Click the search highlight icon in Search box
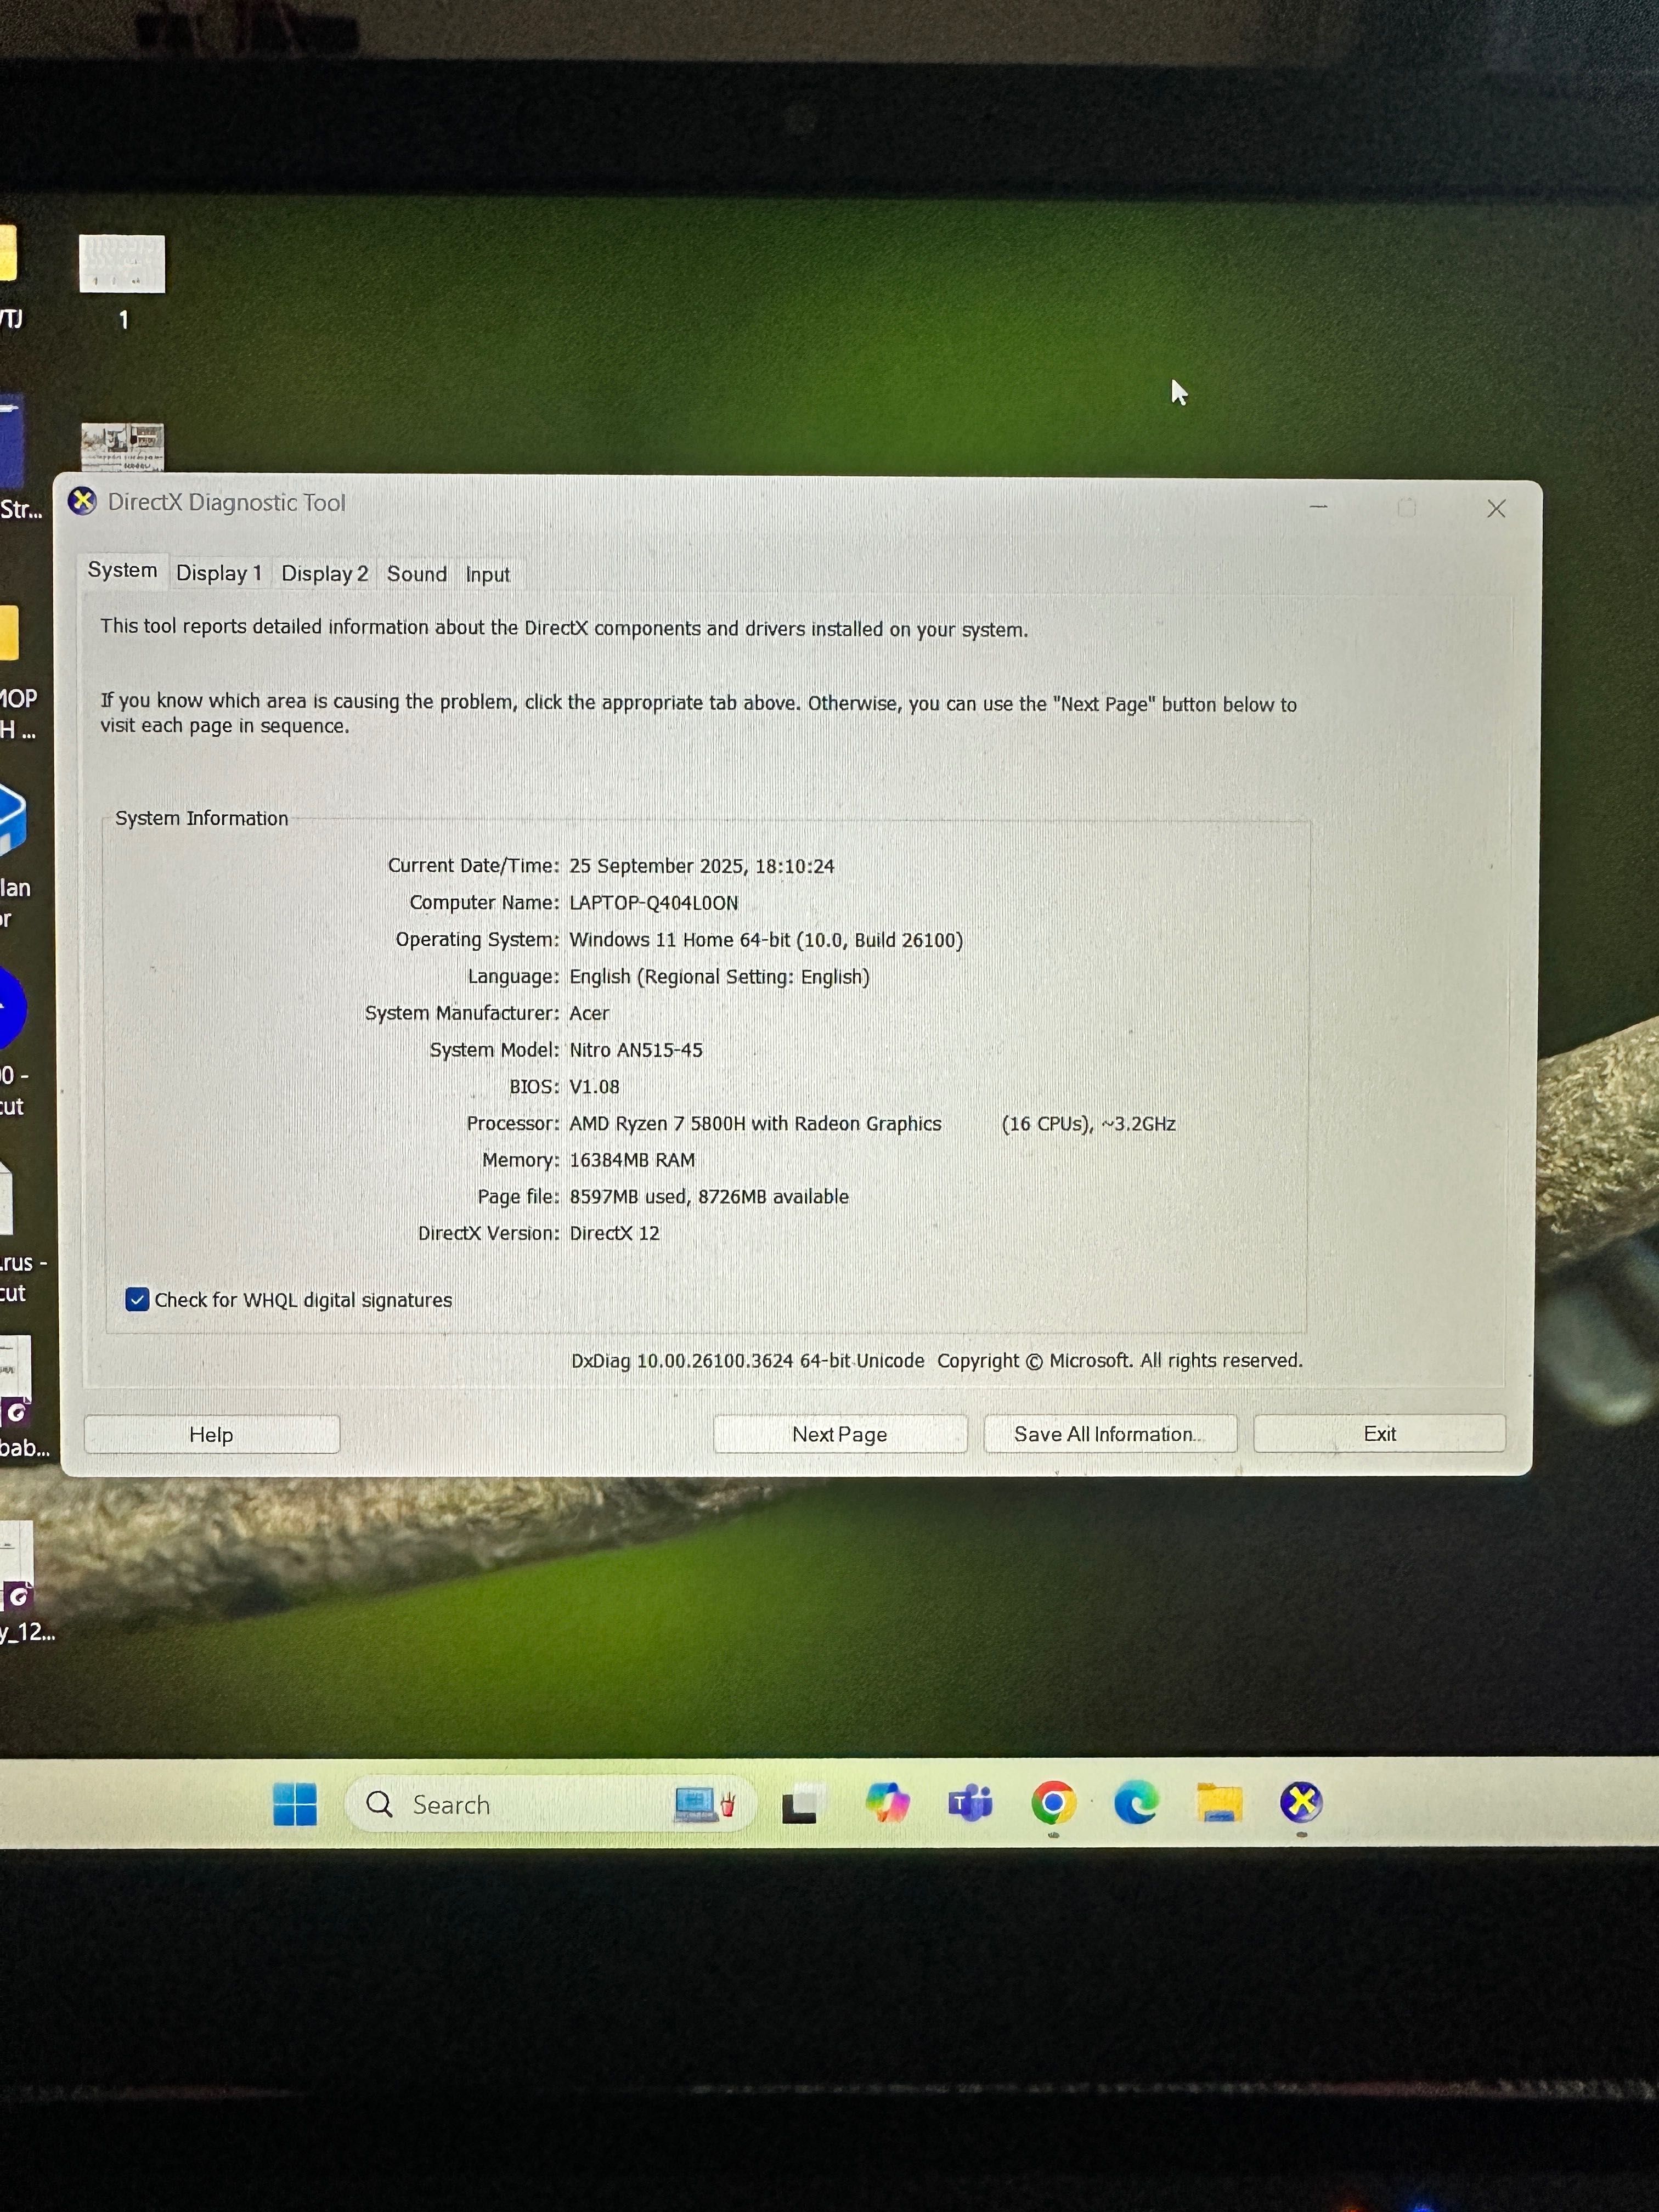This screenshot has height=2212, width=1659. coord(706,1804)
